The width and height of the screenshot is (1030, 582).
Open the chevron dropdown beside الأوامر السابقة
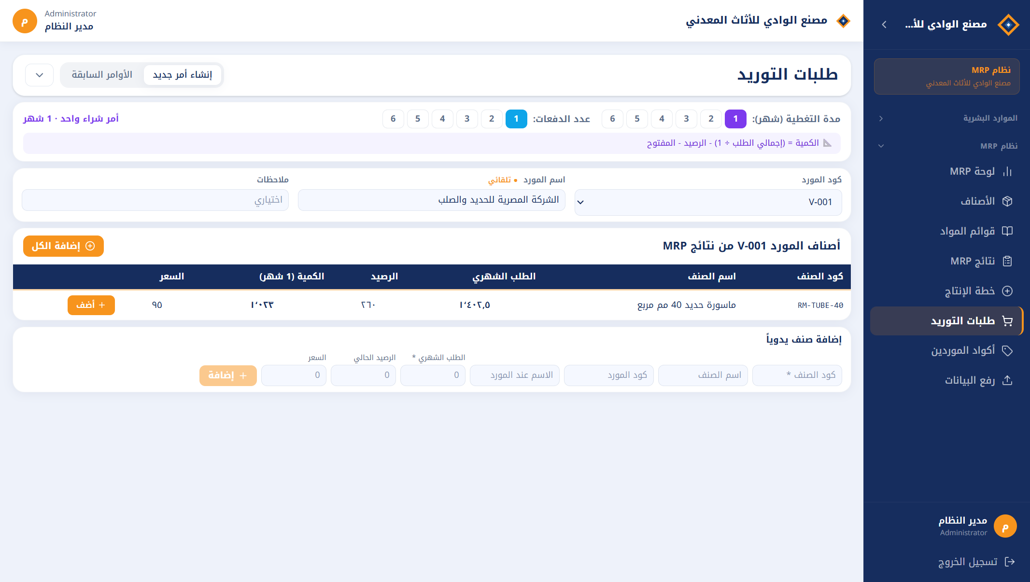point(40,75)
